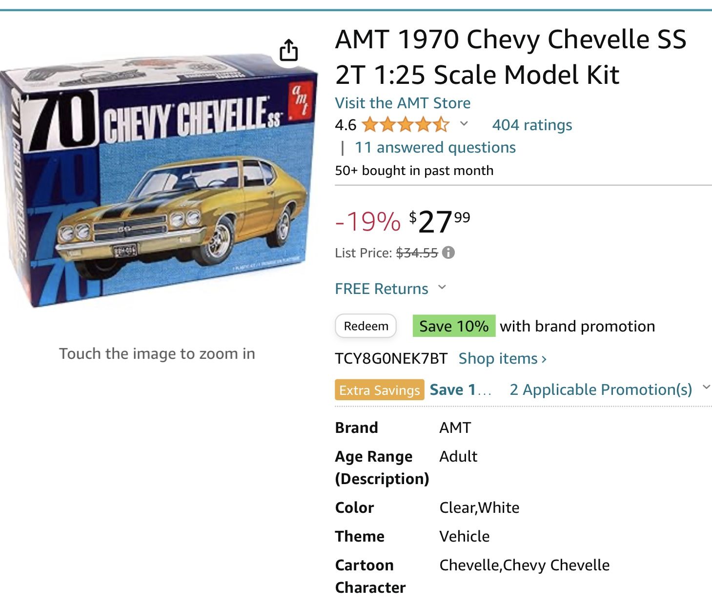
Task: Open the 404 ratings link
Action: pyautogui.click(x=532, y=125)
